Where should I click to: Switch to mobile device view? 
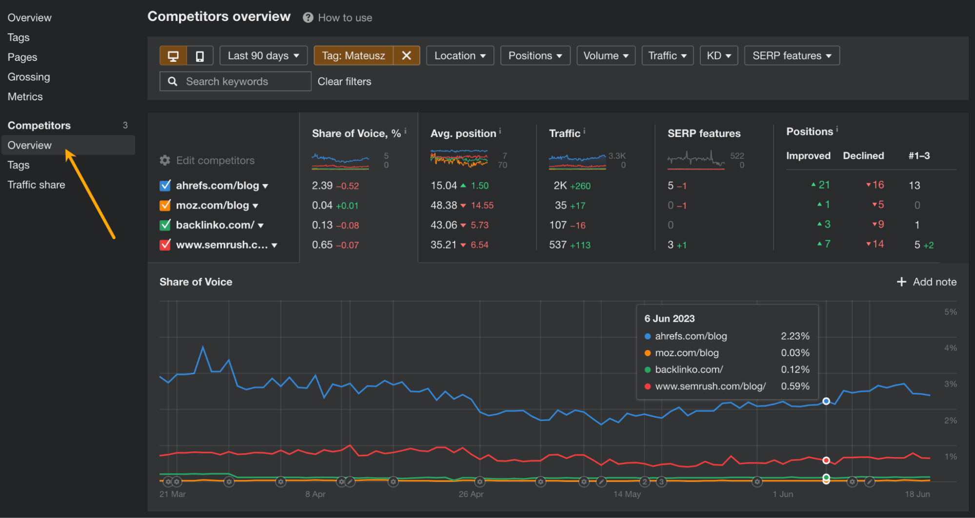(x=200, y=55)
